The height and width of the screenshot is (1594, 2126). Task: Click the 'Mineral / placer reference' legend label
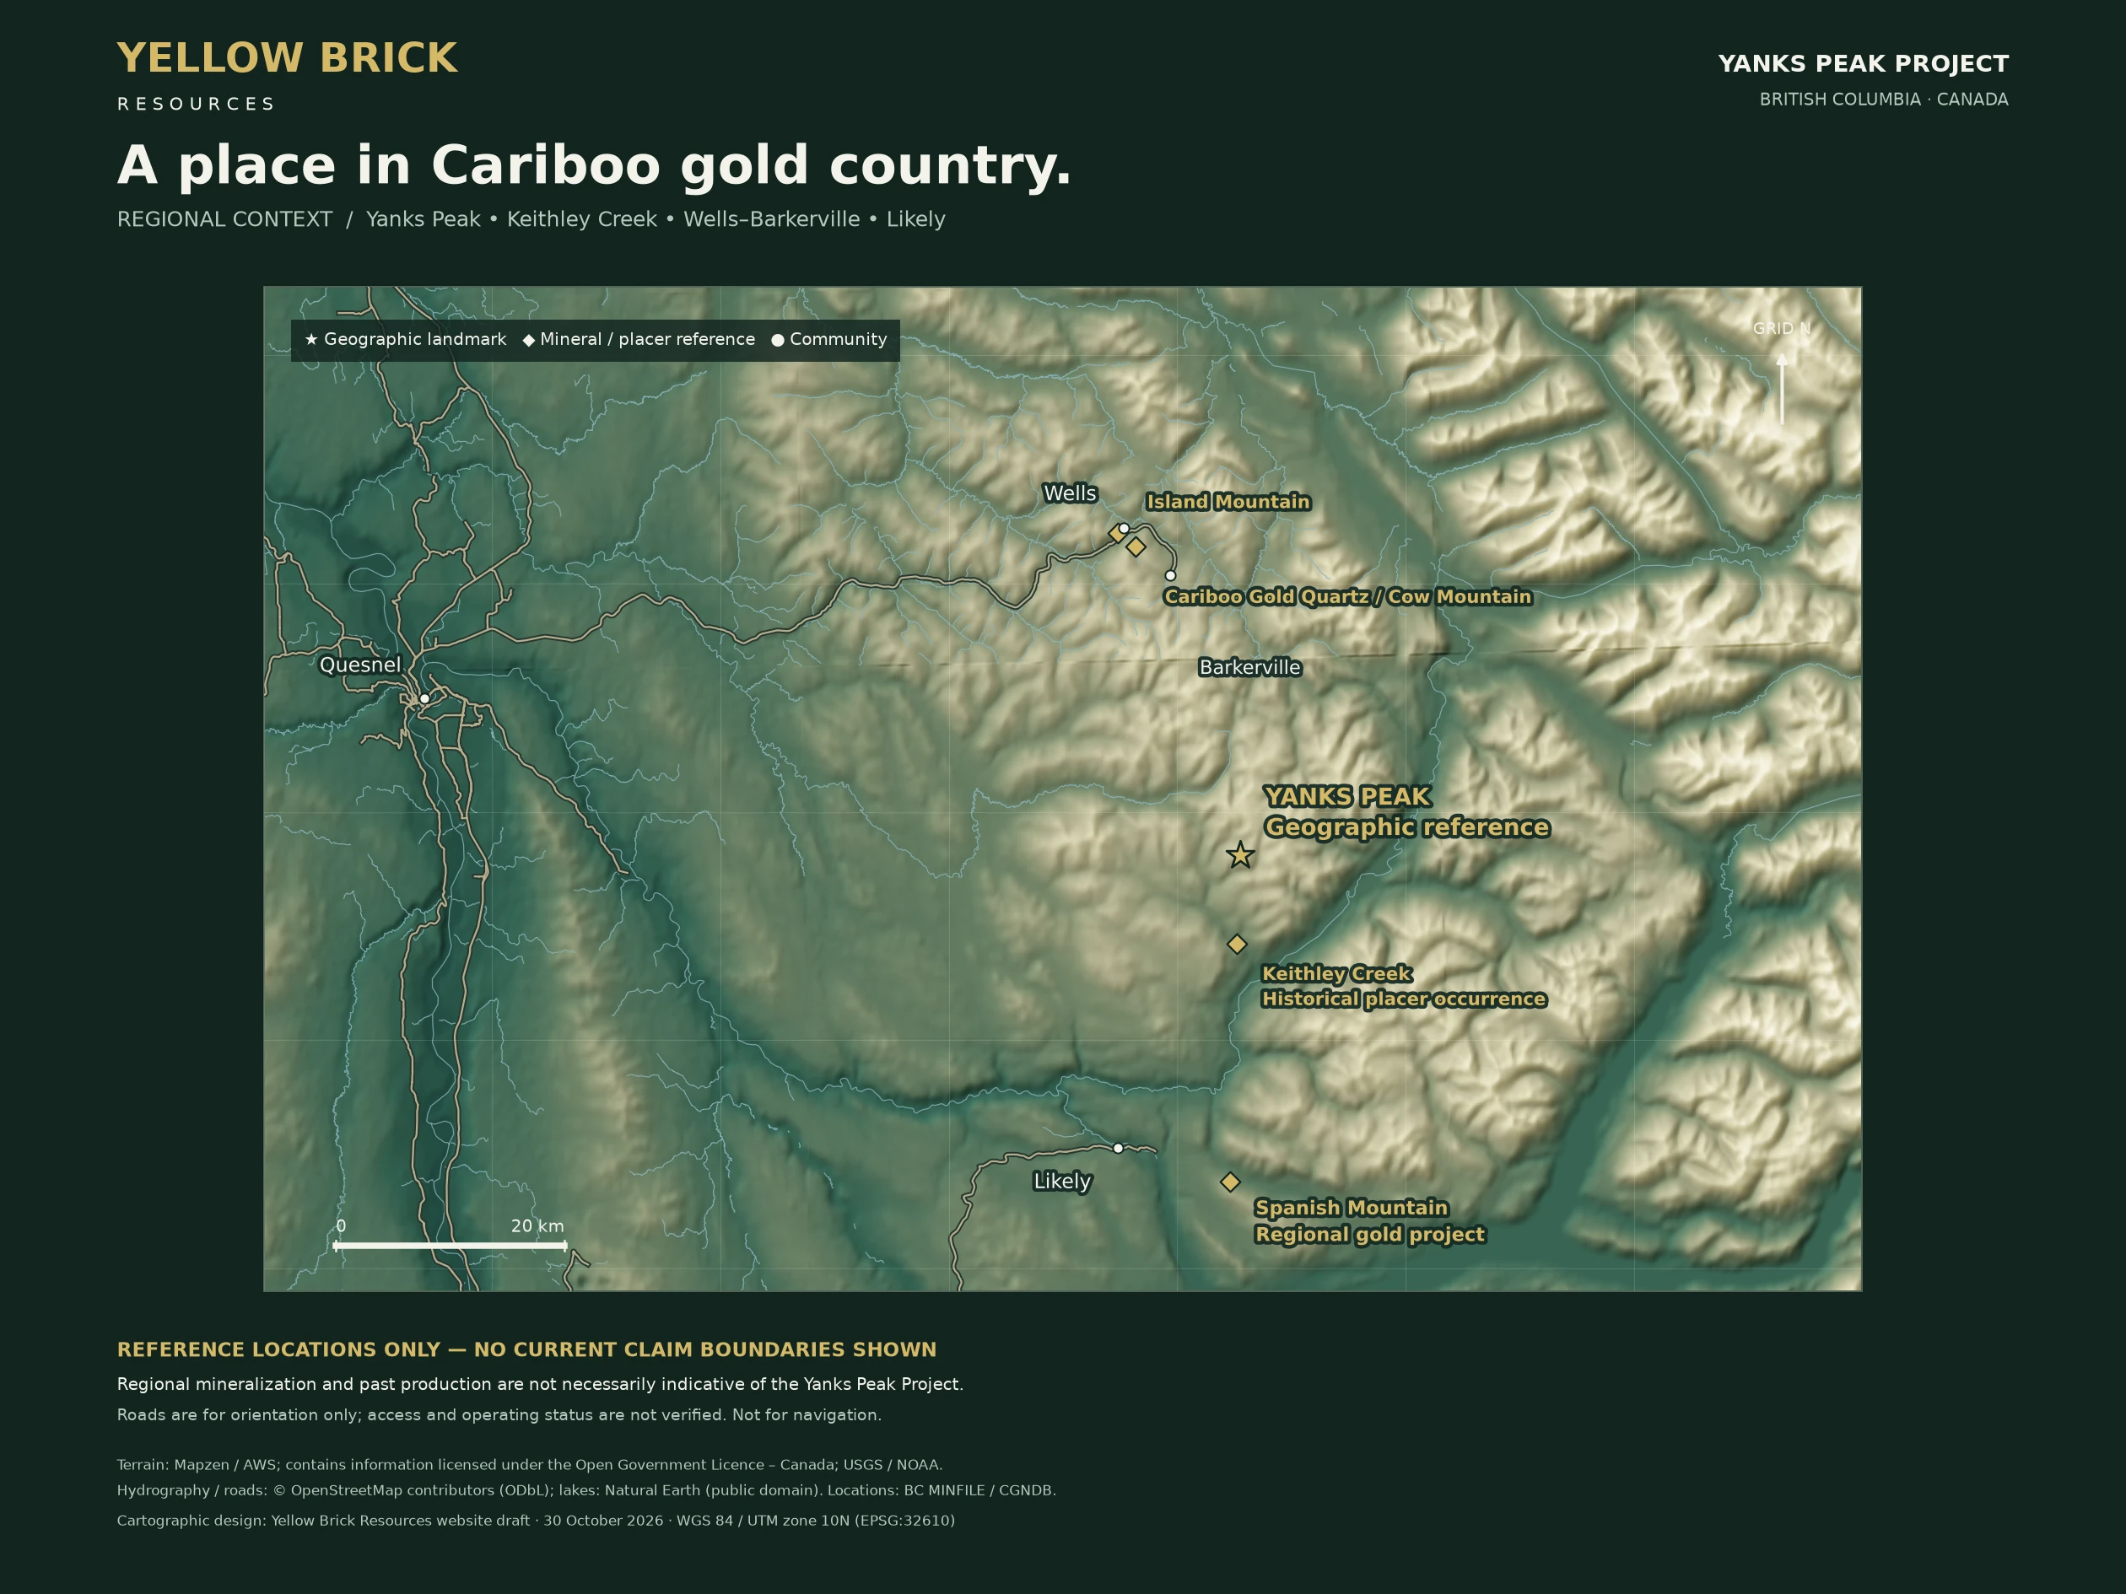click(x=648, y=339)
